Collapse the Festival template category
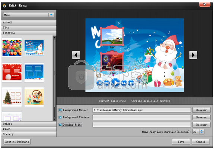This screenshot has height=151, width=217. click(29, 33)
